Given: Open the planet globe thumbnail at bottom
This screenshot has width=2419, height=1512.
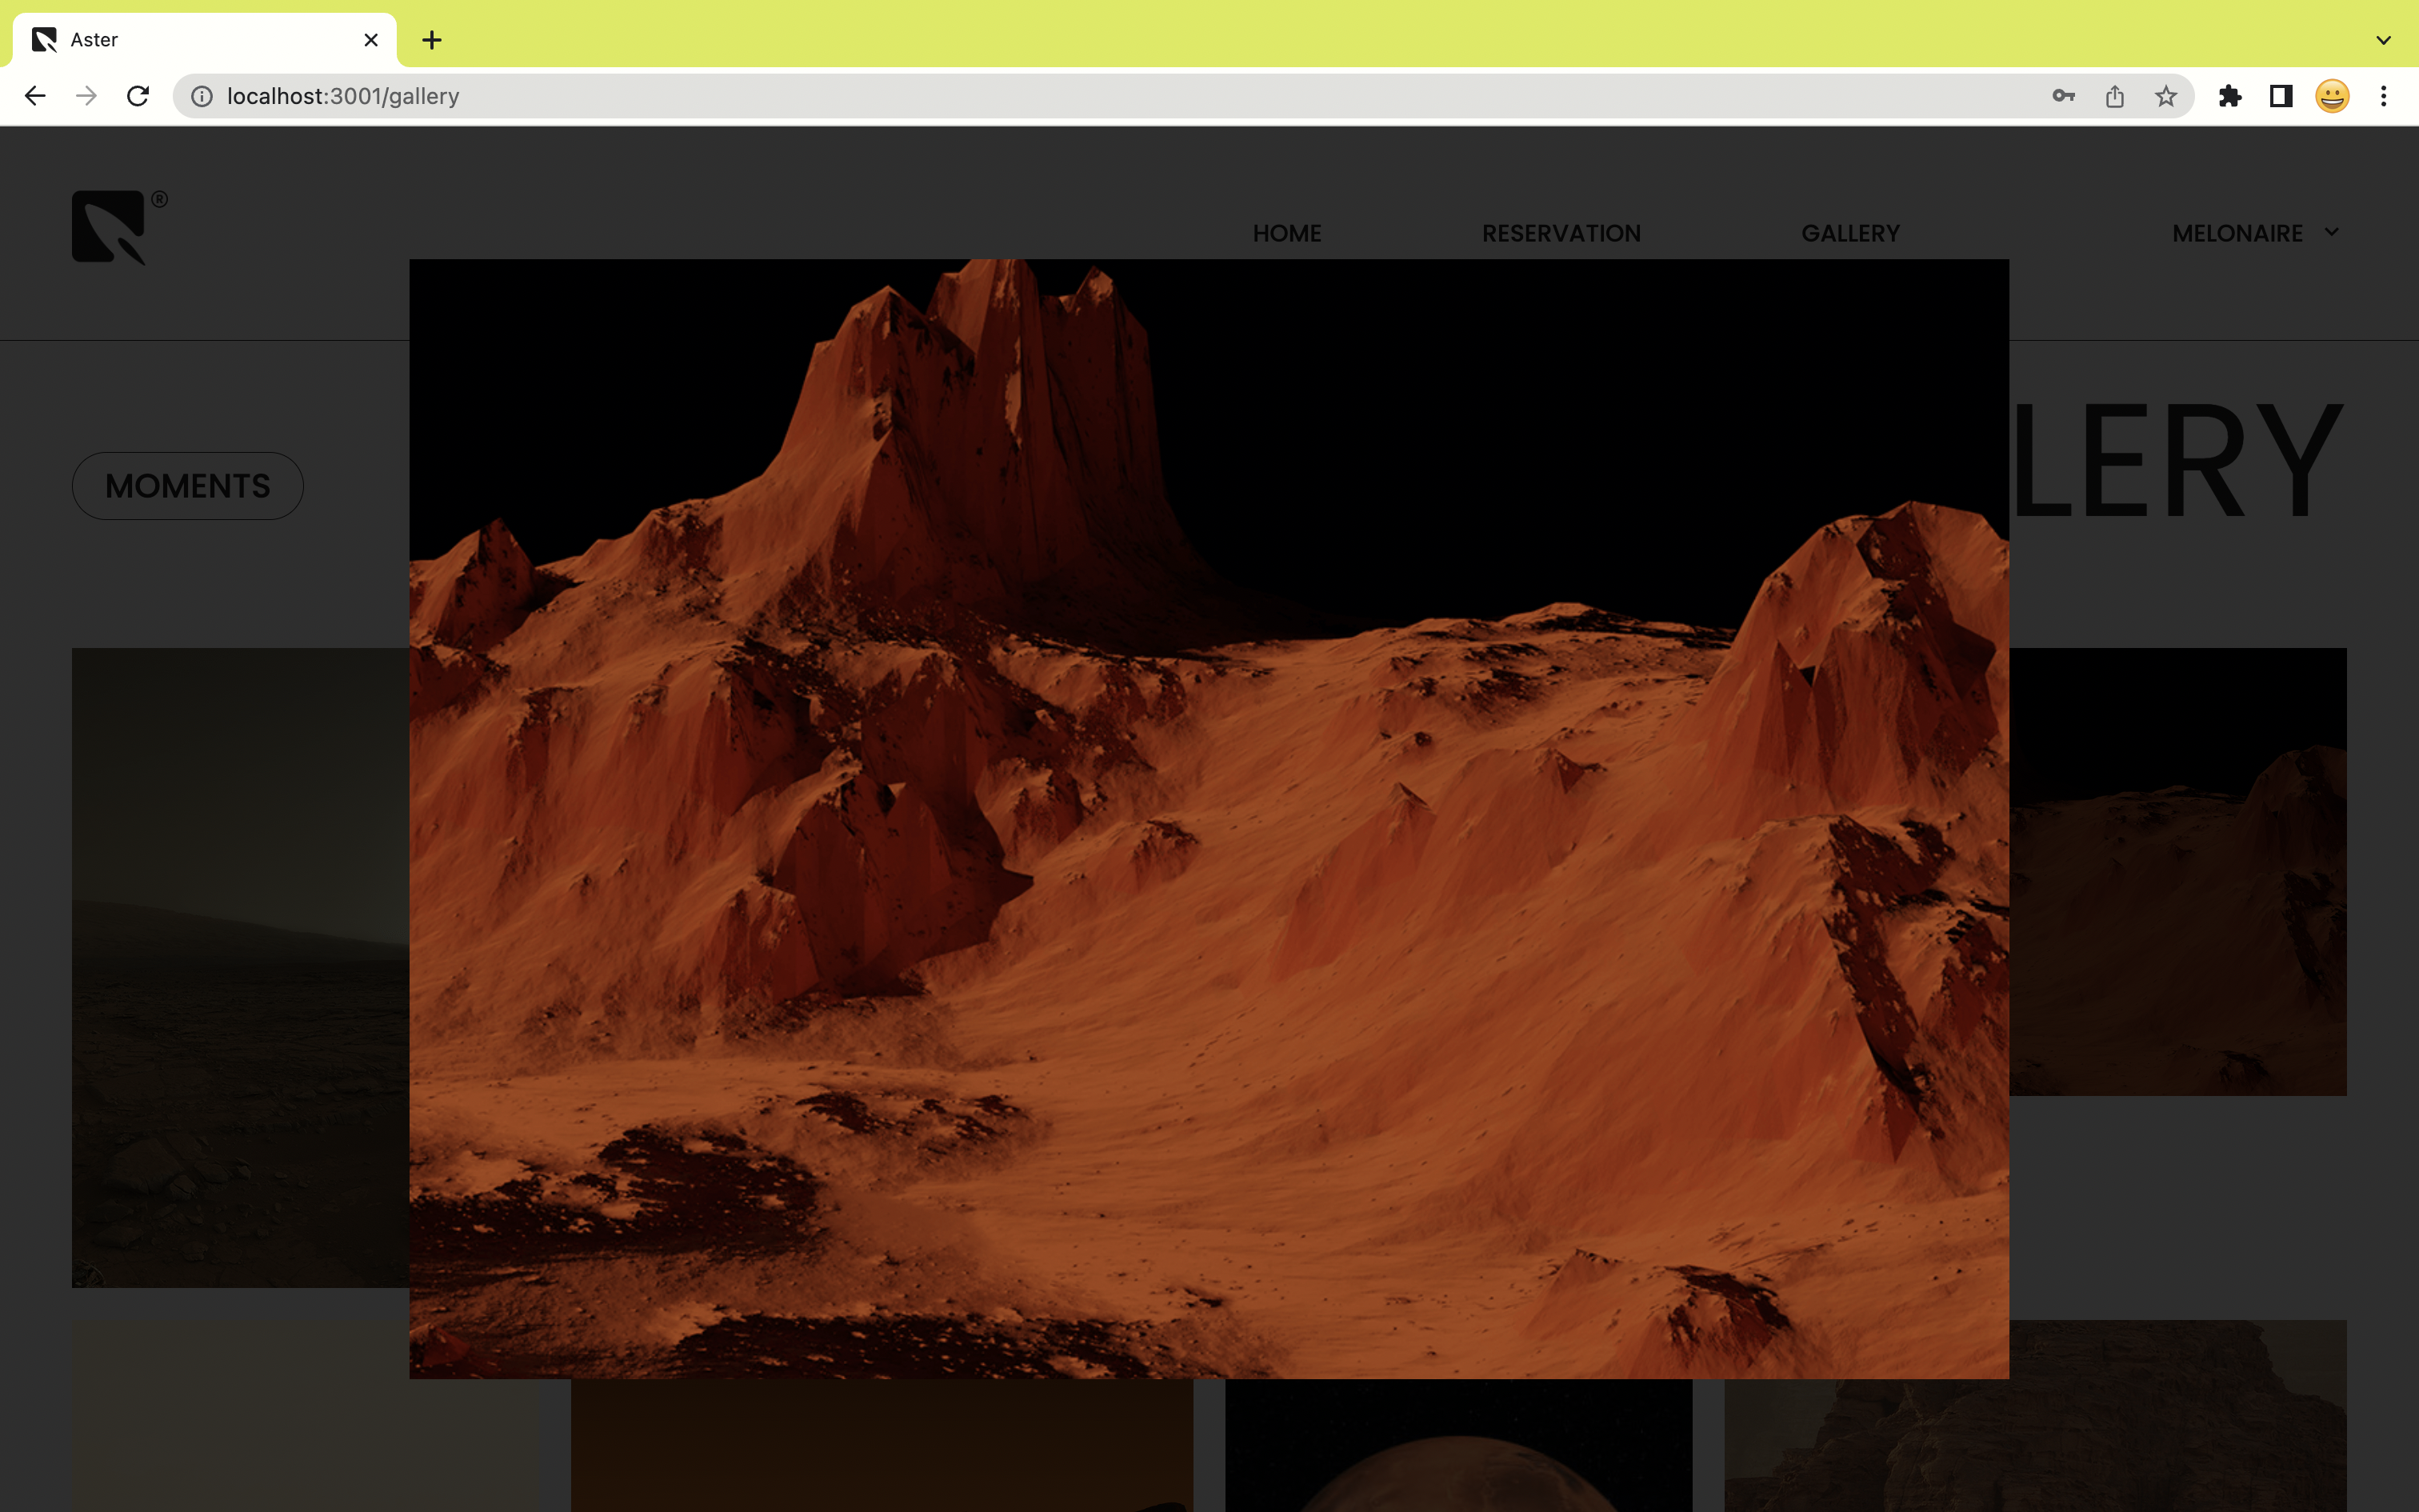Looking at the screenshot, I should pyautogui.click(x=1458, y=1446).
